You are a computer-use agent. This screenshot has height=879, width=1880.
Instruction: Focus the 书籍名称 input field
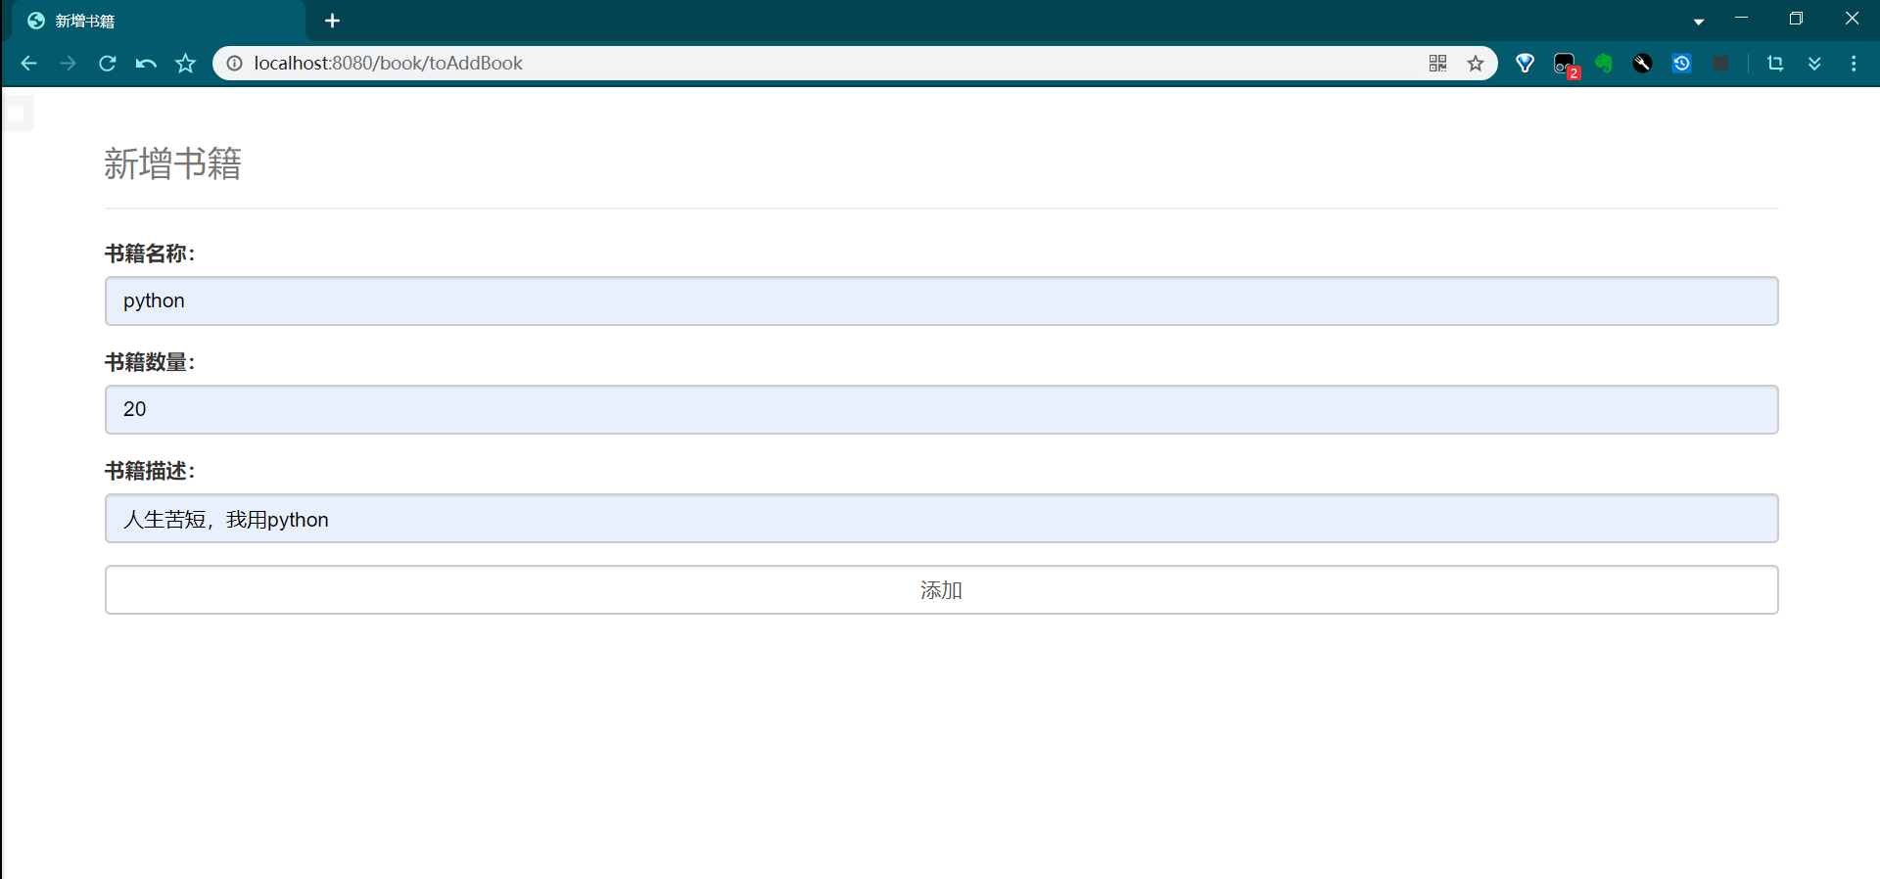click(941, 301)
